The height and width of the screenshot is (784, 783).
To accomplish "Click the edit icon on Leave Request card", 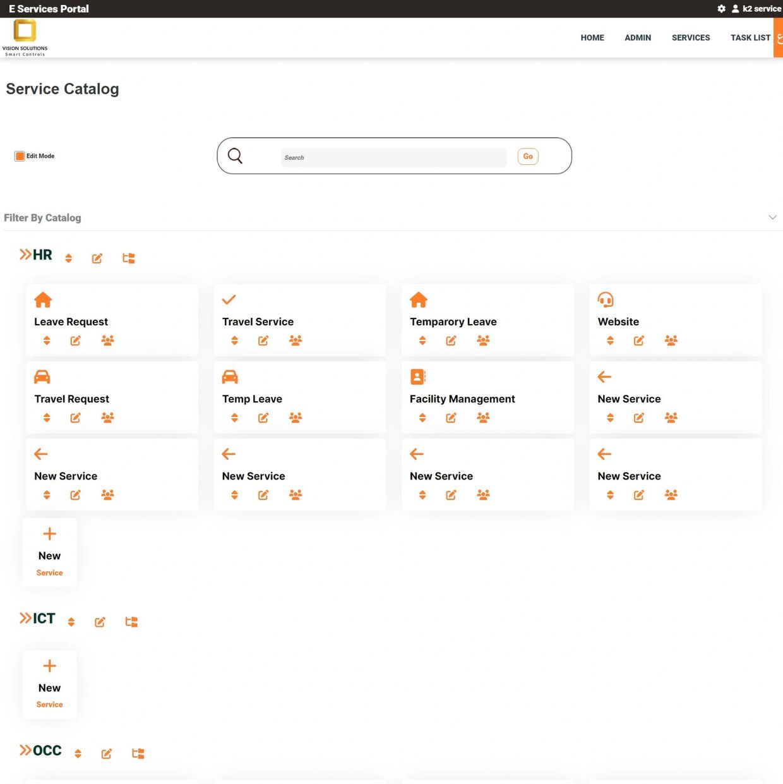I will (x=75, y=341).
